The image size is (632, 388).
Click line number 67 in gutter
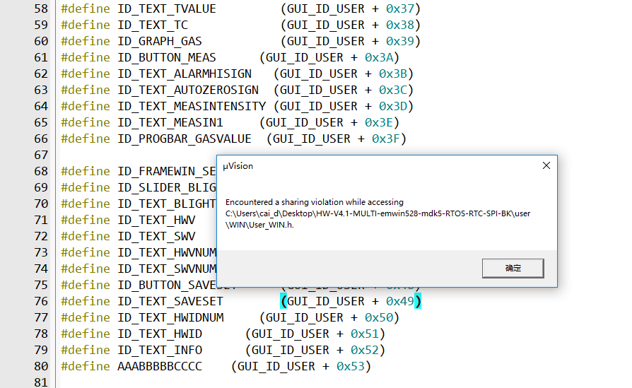pyautogui.click(x=41, y=155)
